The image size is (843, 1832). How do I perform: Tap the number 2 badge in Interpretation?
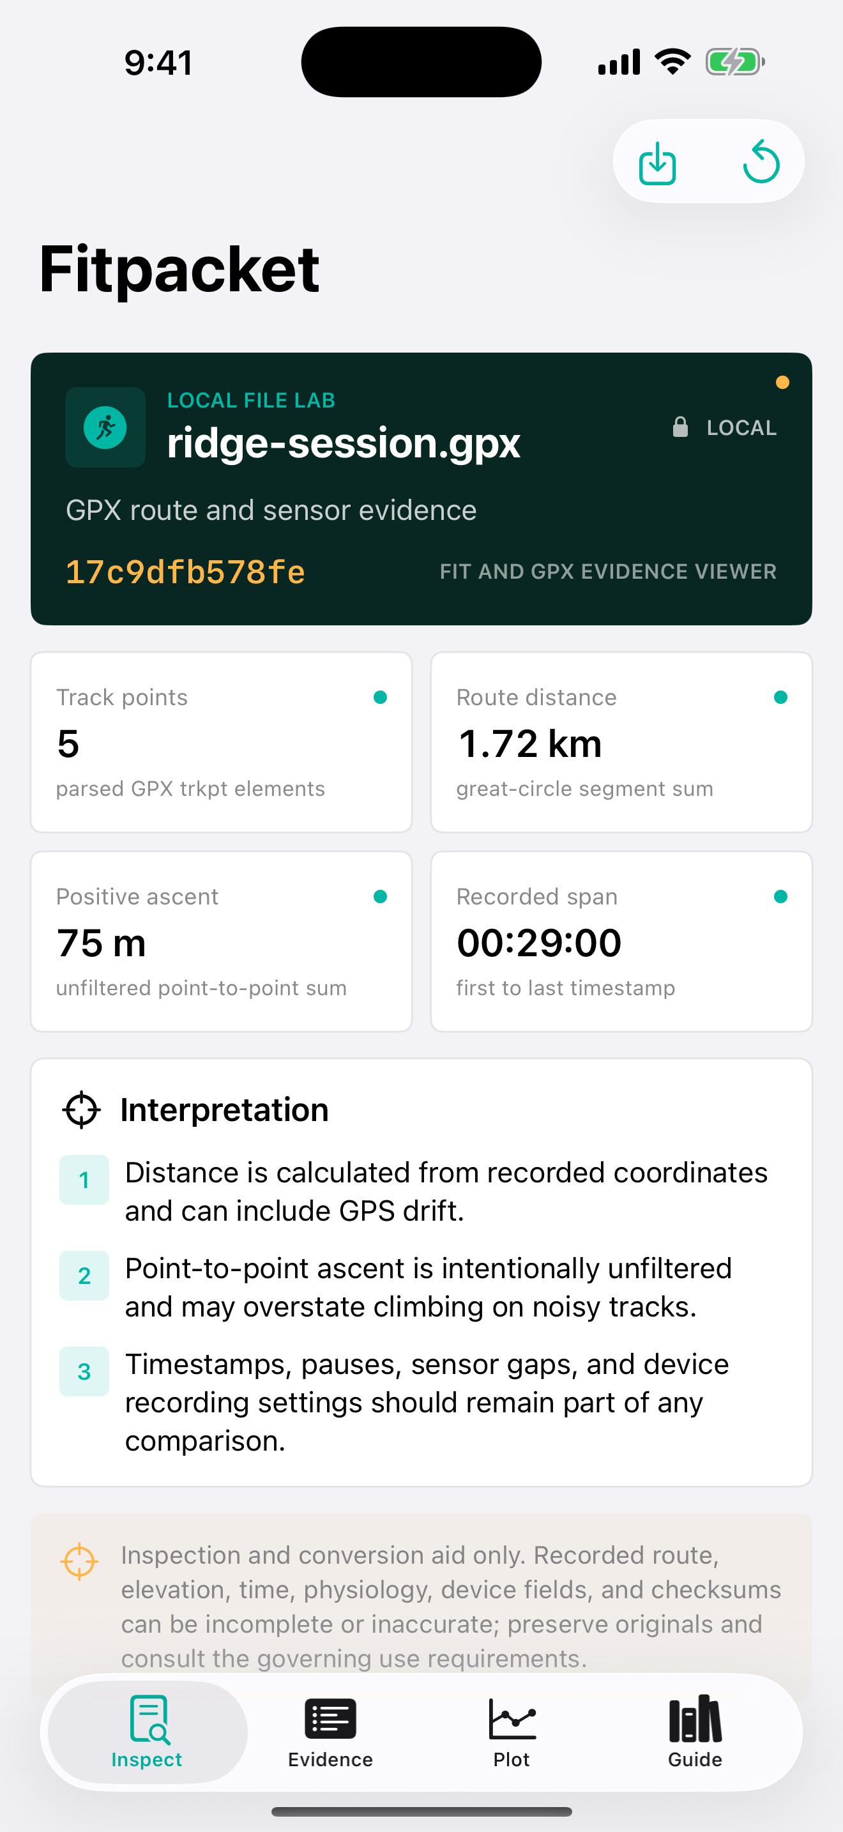click(x=84, y=1276)
